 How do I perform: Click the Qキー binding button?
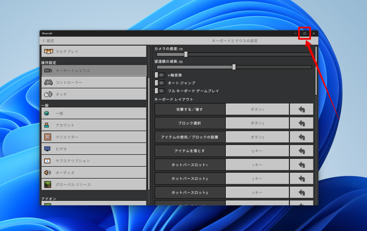[x=257, y=151]
